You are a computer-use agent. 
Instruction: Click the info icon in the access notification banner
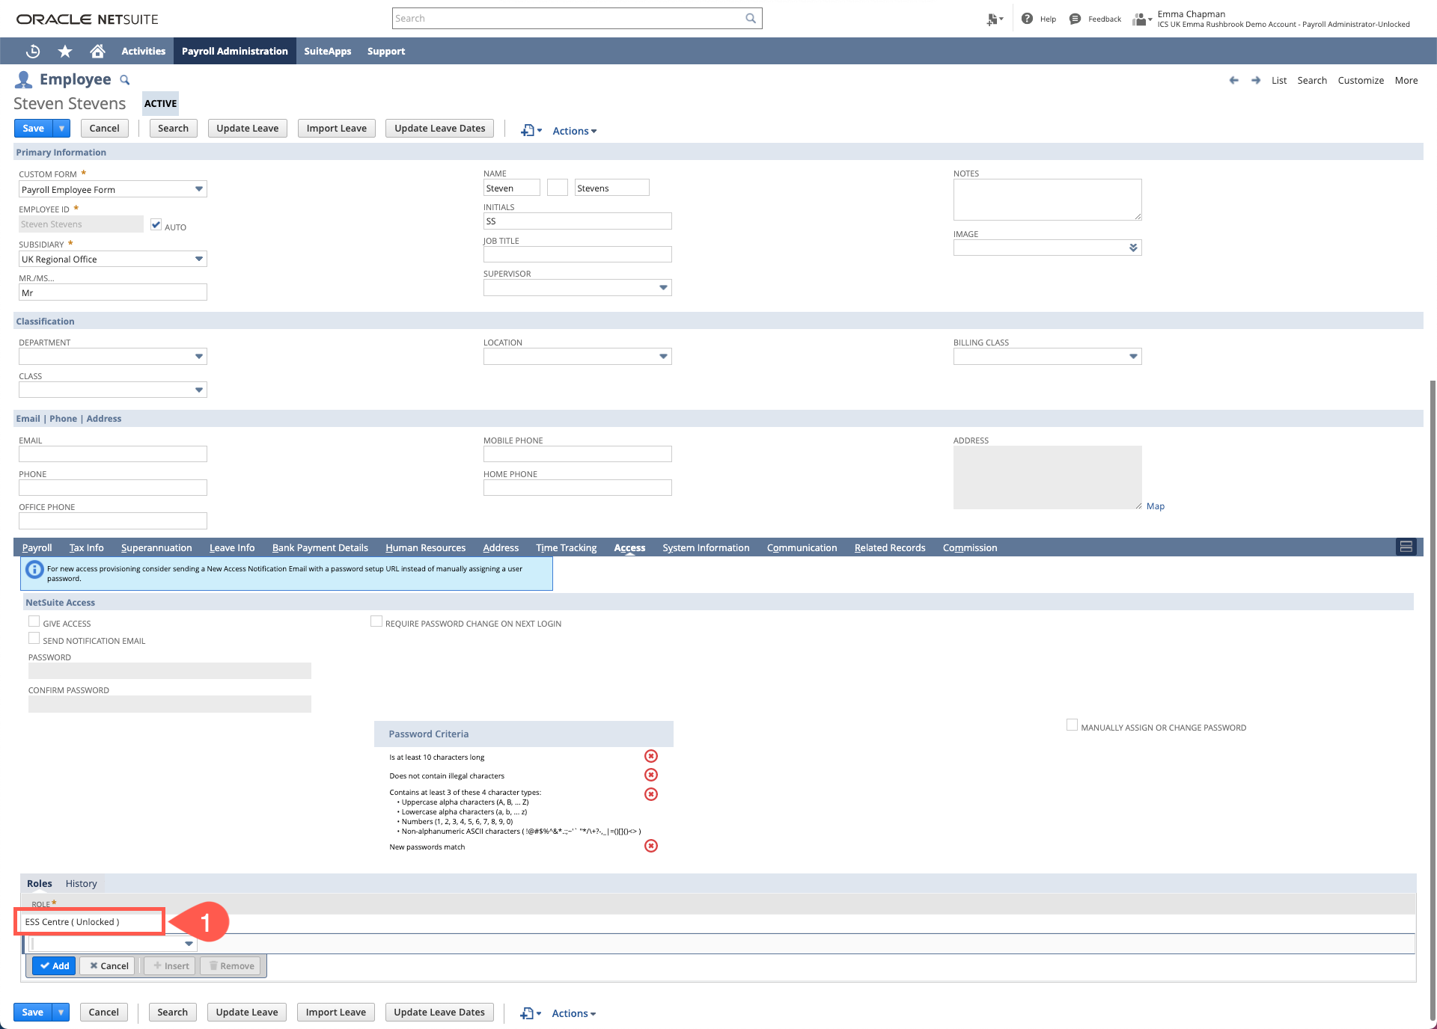(x=35, y=571)
